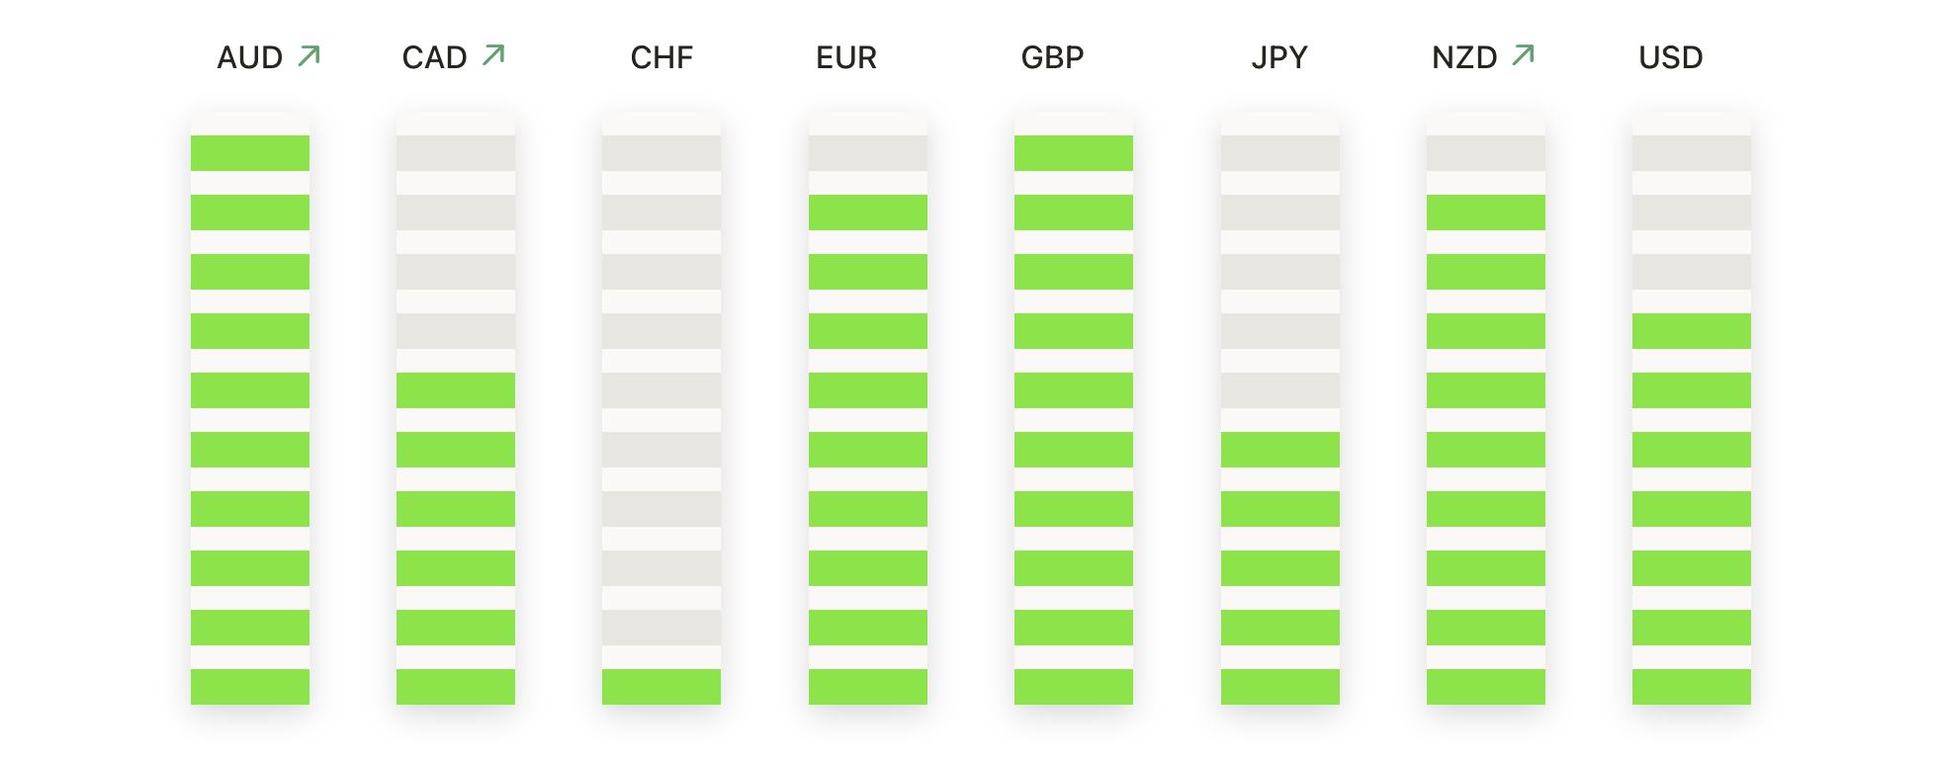Click the top gray bar in CAD column
This screenshot has width=1938, height=763.
tap(456, 153)
